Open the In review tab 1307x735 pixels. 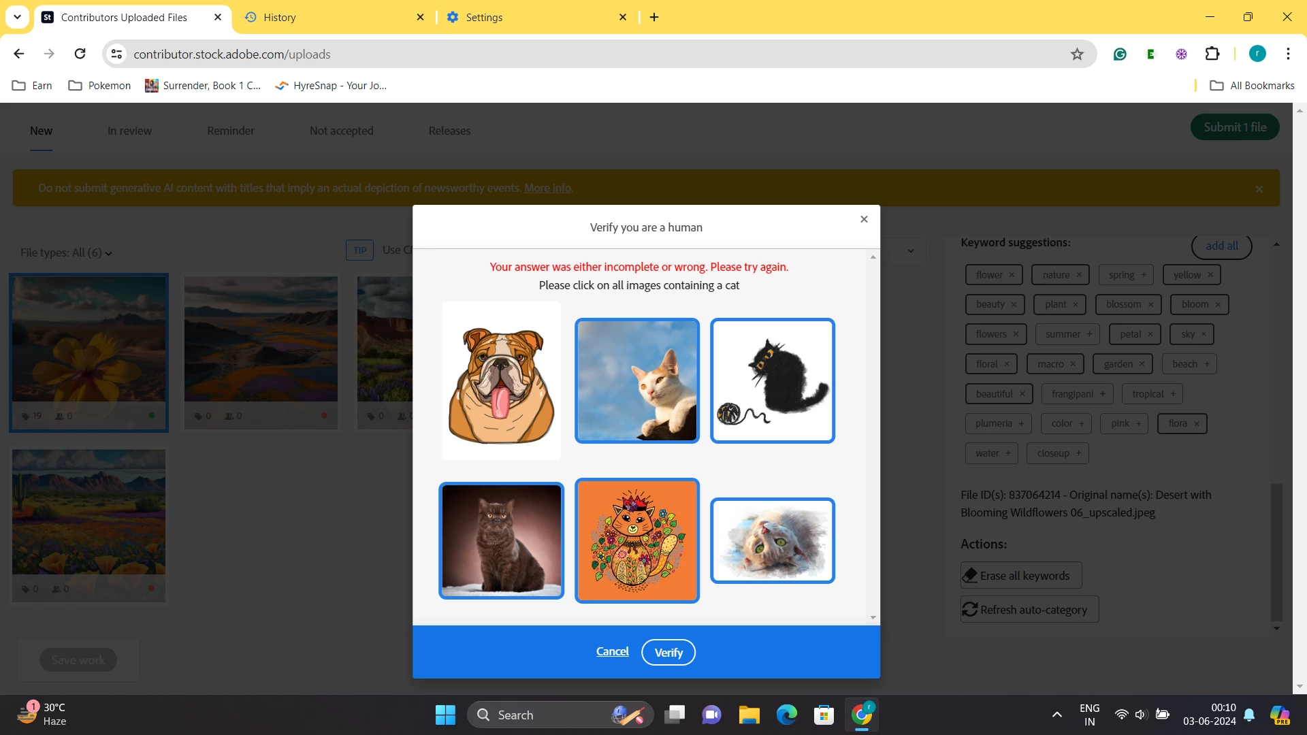click(x=129, y=131)
